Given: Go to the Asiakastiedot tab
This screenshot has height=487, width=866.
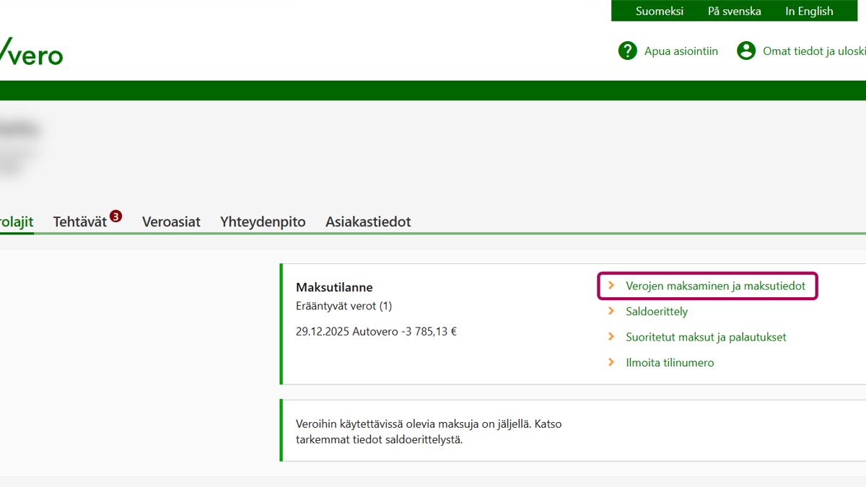Looking at the screenshot, I should coord(368,222).
